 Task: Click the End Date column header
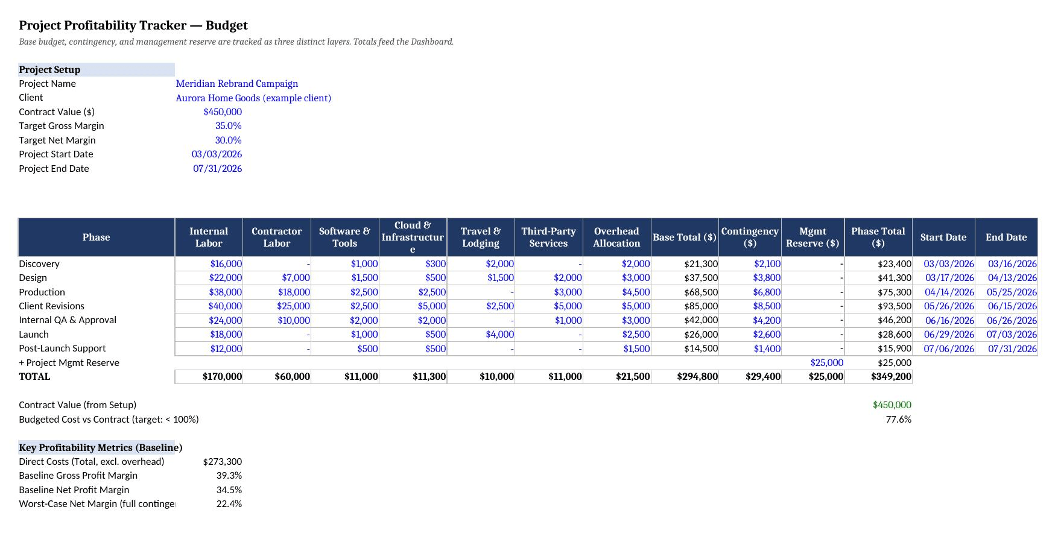pyautogui.click(x=1006, y=238)
